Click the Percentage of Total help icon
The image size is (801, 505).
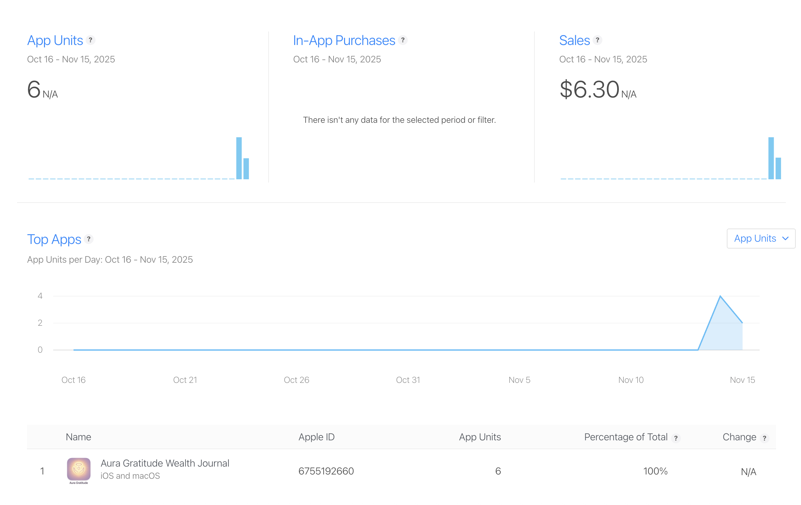coord(676,438)
